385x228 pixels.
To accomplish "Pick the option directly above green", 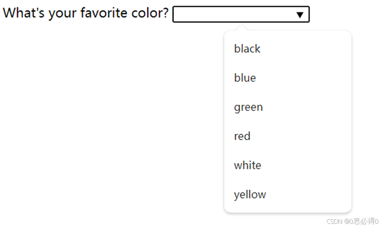I will [245, 78].
